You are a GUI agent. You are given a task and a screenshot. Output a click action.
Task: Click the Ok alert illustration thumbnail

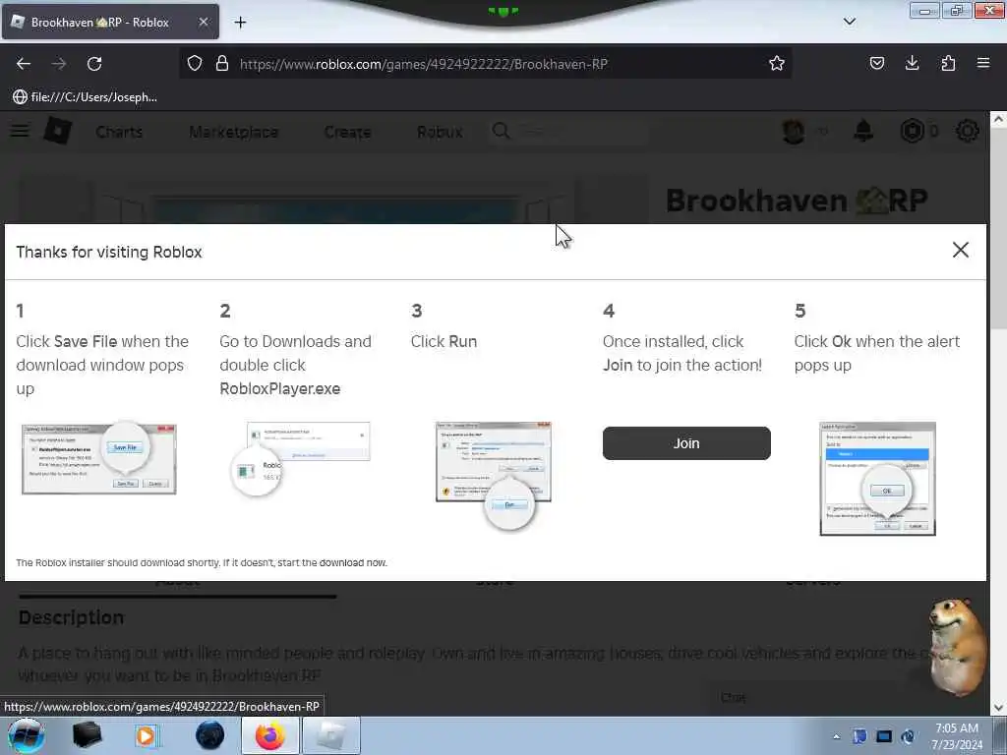877,479
